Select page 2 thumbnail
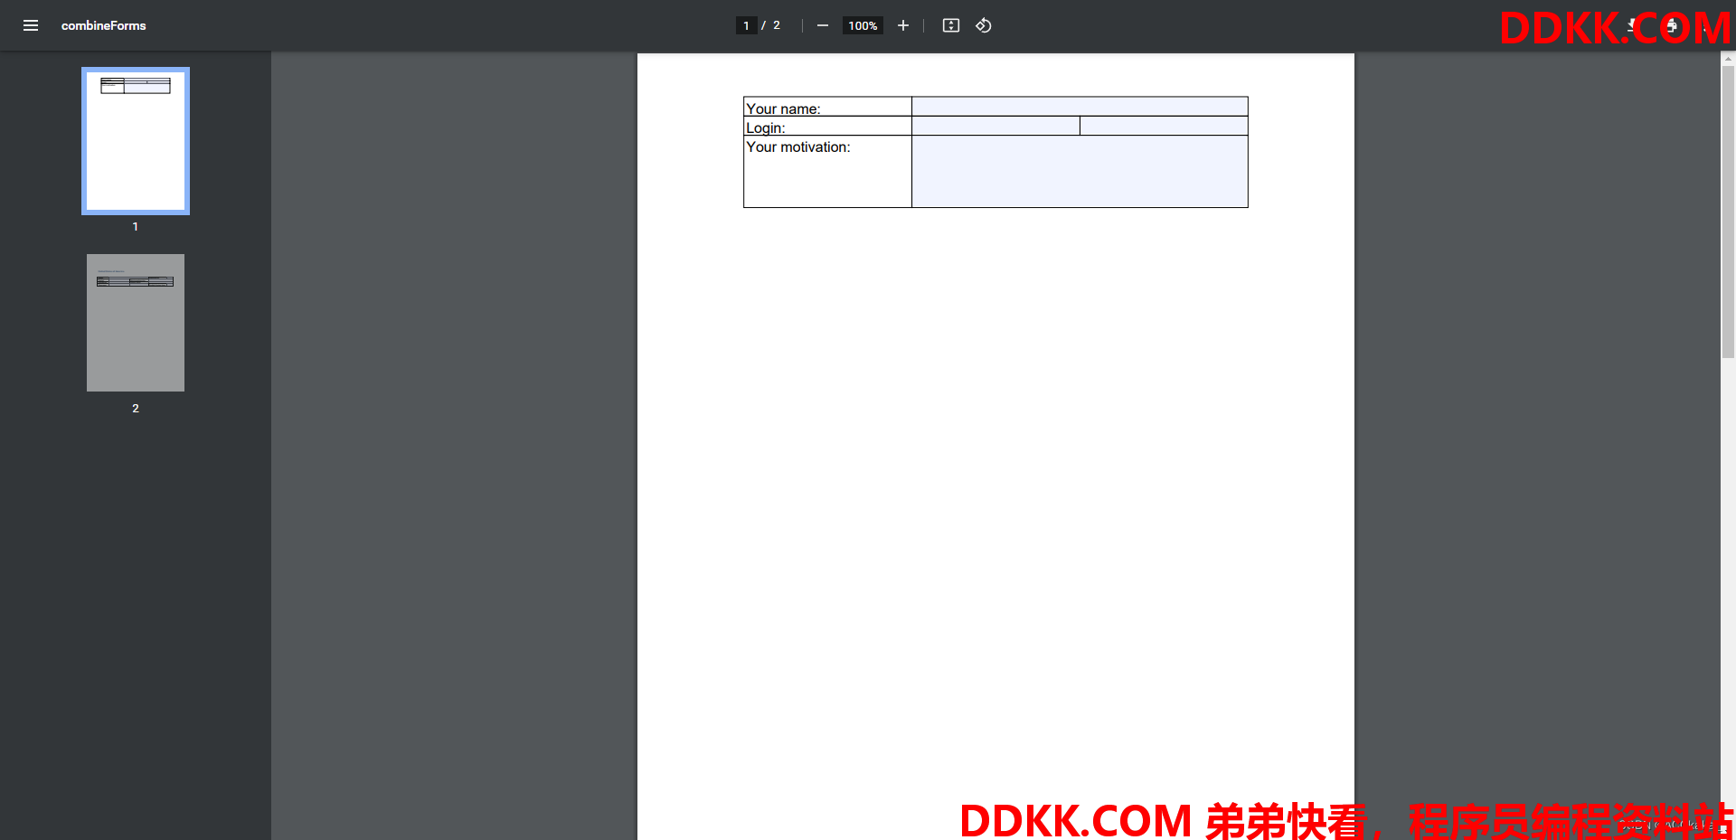Image resolution: width=1736 pixels, height=840 pixels. pyautogui.click(x=136, y=323)
